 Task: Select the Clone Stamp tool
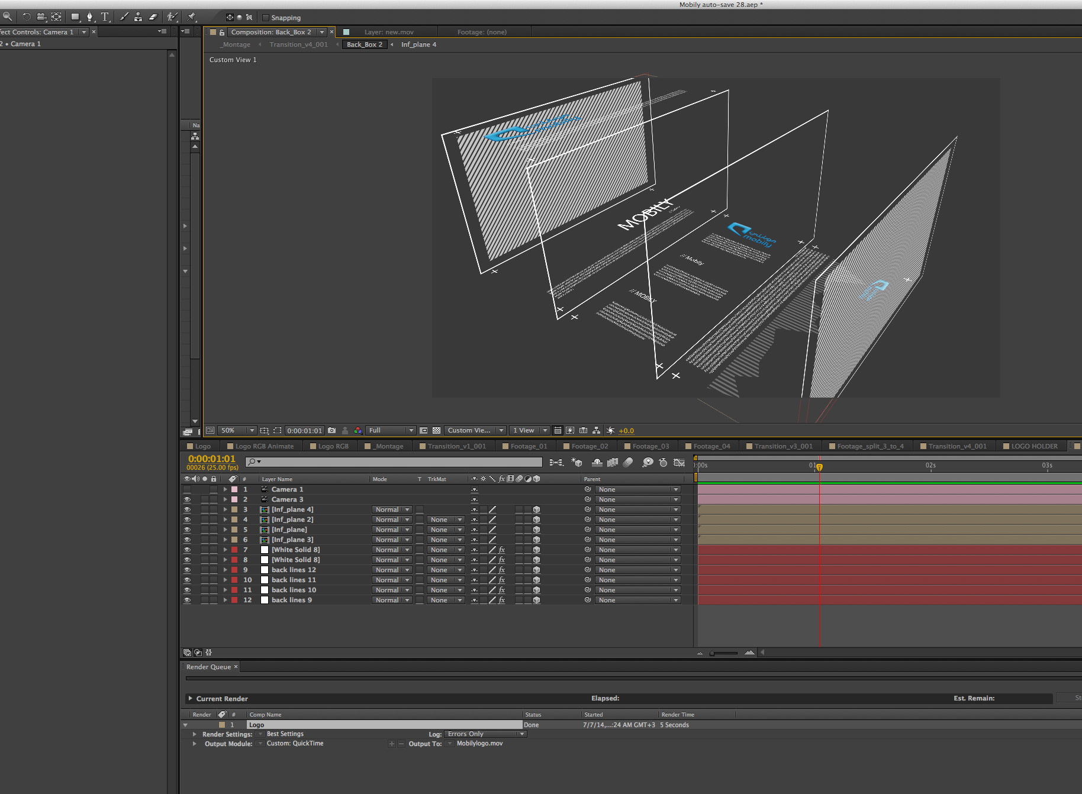138,17
